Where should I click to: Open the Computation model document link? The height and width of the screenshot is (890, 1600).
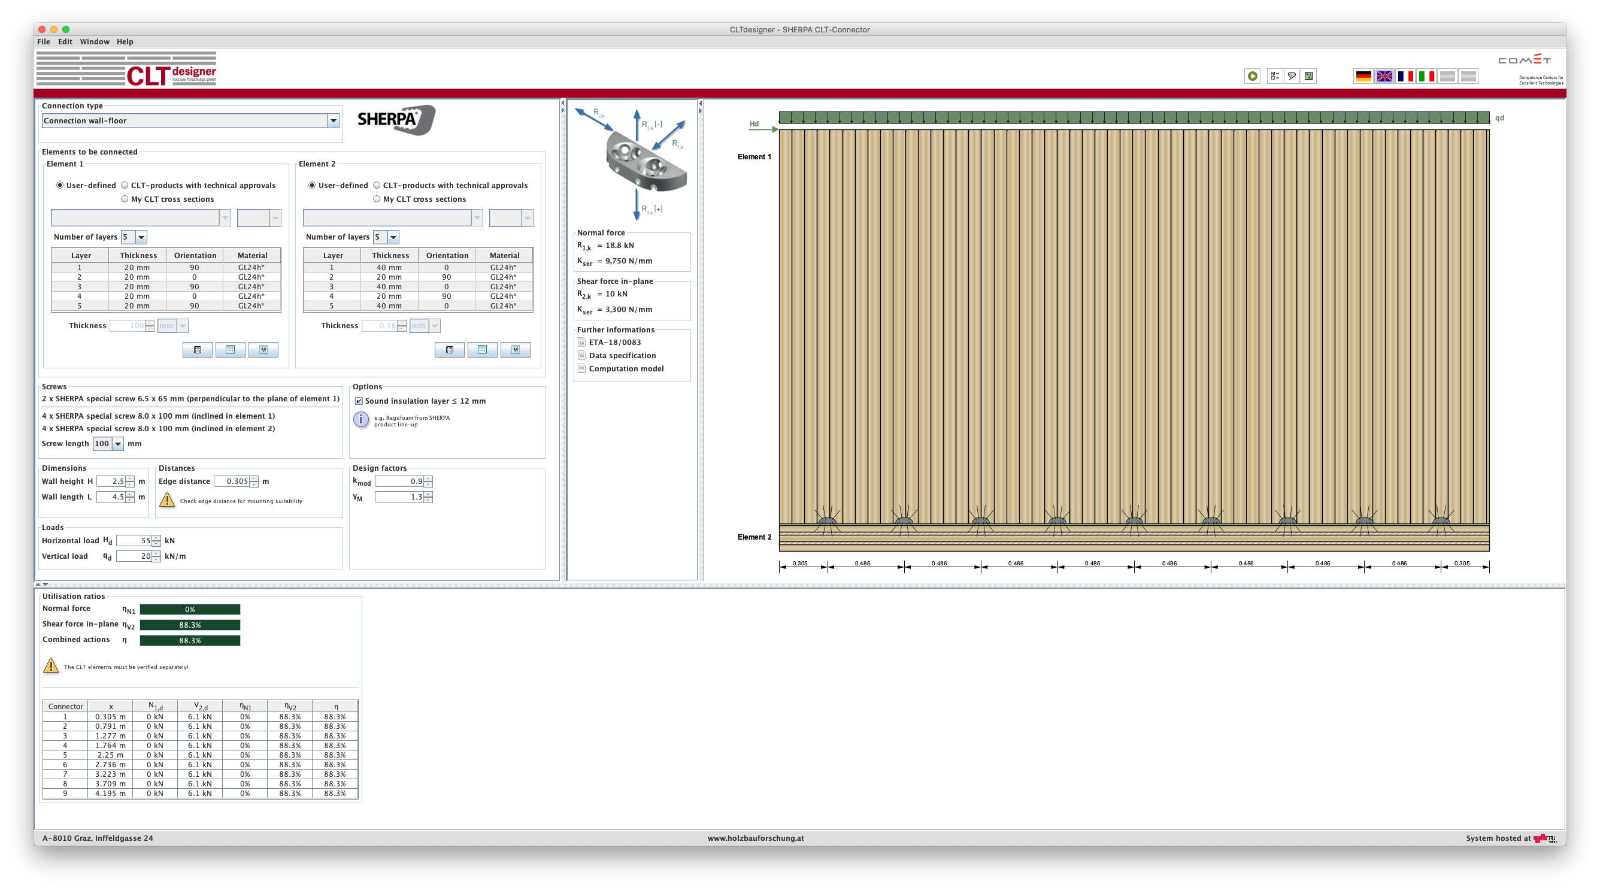pos(626,368)
